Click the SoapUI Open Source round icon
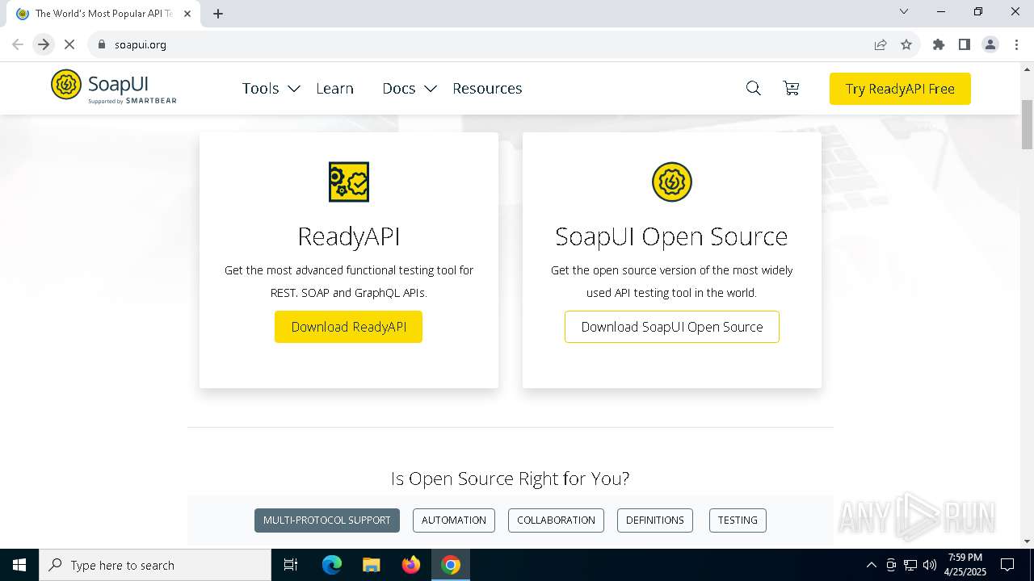 (672, 182)
